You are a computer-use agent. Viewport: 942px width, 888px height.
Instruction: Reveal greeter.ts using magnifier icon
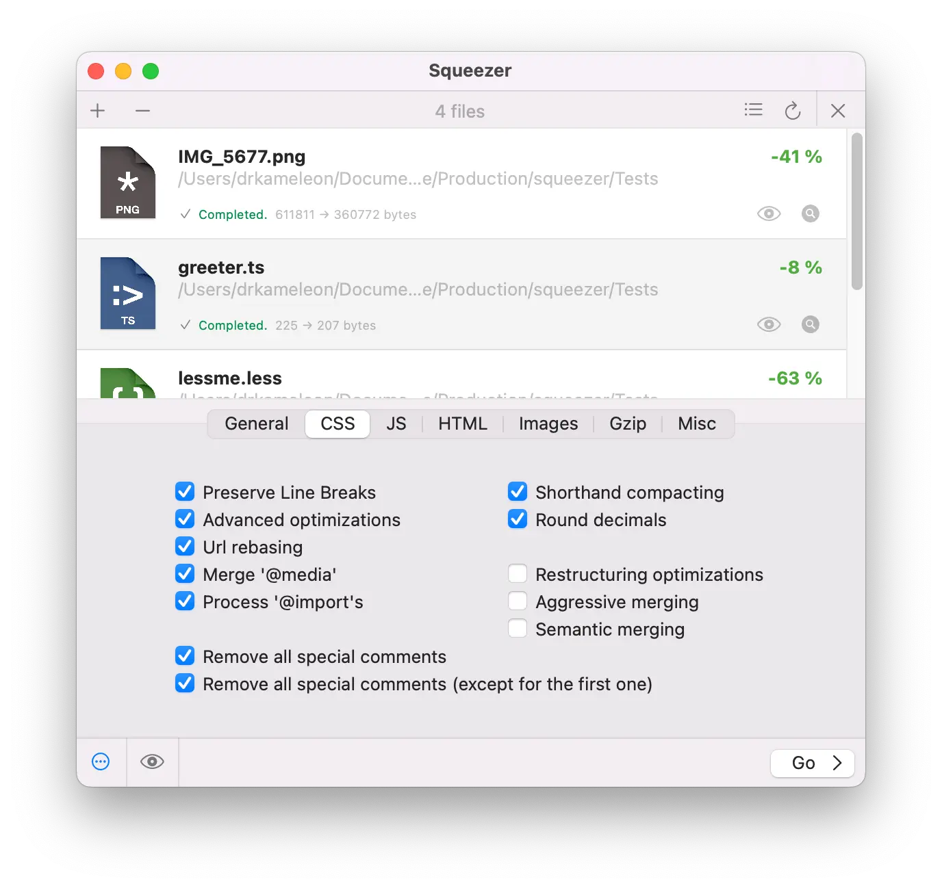pyautogui.click(x=811, y=324)
